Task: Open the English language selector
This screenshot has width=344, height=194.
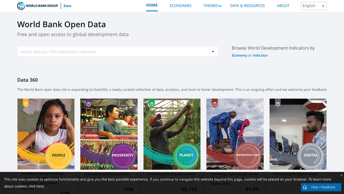Action: coord(314,6)
